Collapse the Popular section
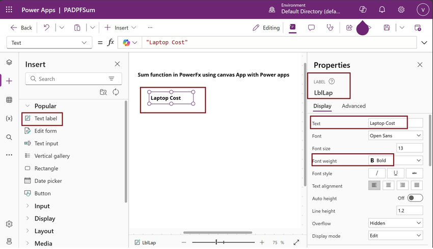This screenshot has width=433, height=249. [x=28, y=106]
